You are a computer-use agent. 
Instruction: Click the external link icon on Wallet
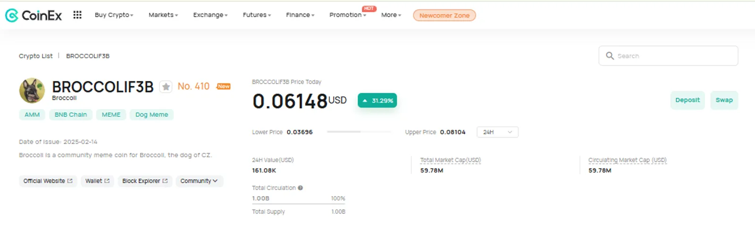click(107, 181)
